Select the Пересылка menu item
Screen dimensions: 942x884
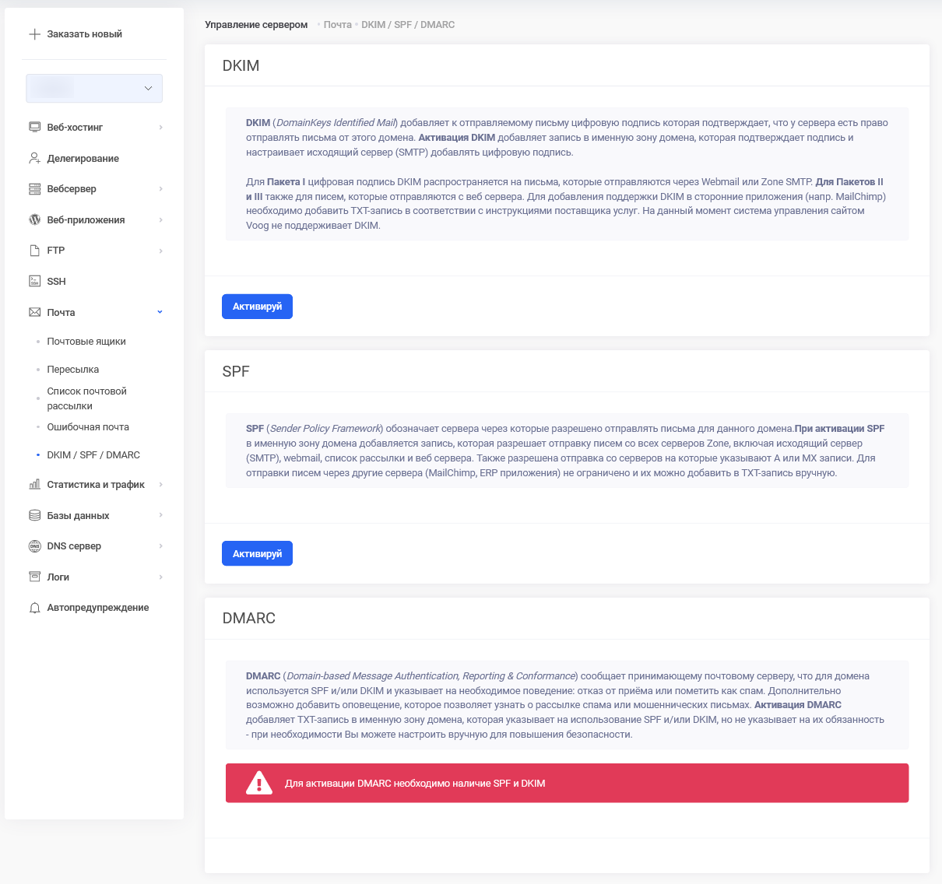pos(73,370)
